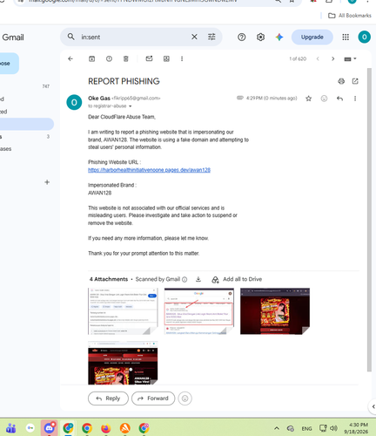Viewport: 376px width, 436px height.
Task: Open the first attachment thumbnail
Action: pyautogui.click(x=123, y=311)
